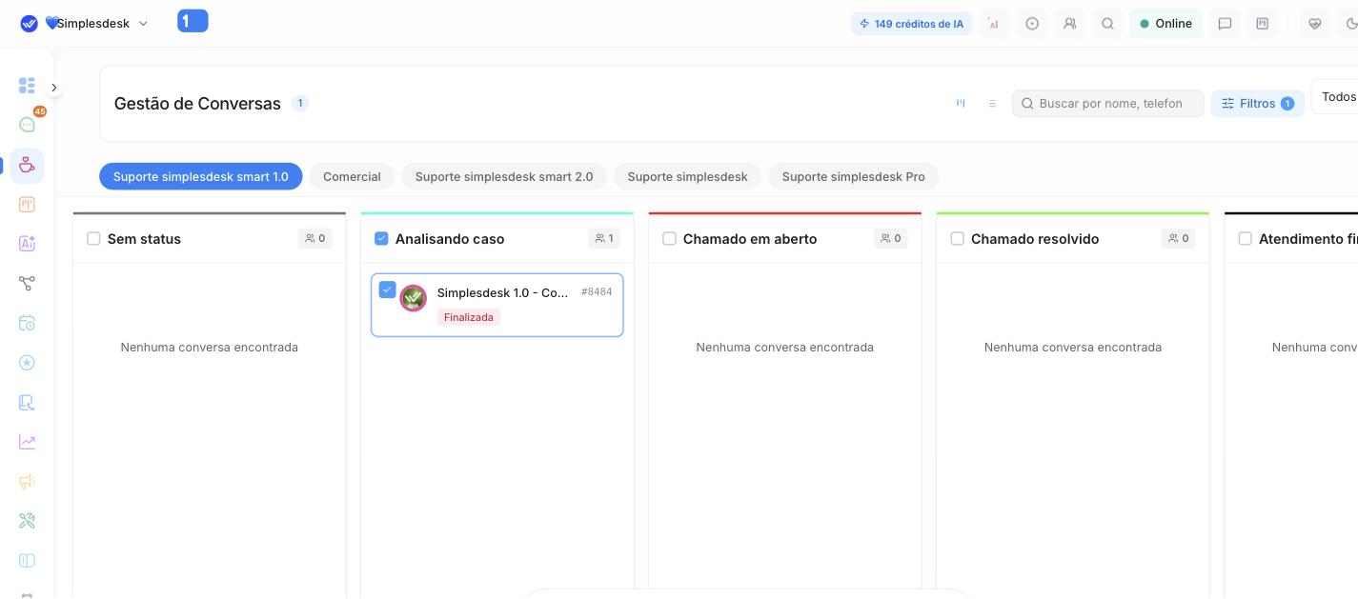Open the green tools sidebar icon

[27, 521]
